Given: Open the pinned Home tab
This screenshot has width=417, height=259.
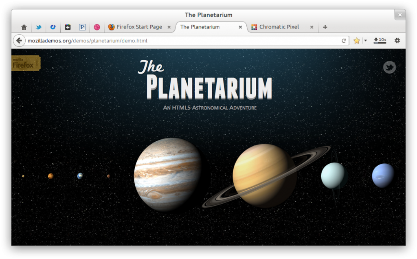Looking at the screenshot, I should tap(24, 27).
